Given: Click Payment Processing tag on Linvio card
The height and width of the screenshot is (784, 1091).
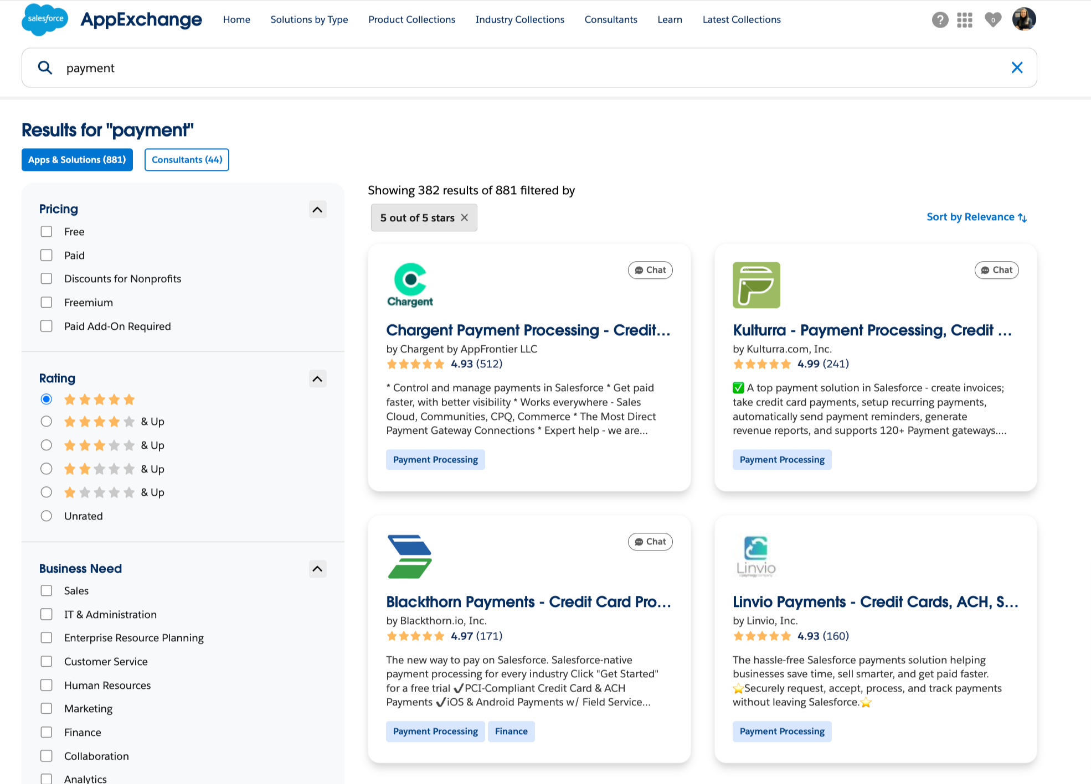Looking at the screenshot, I should click(x=782, y=731).
